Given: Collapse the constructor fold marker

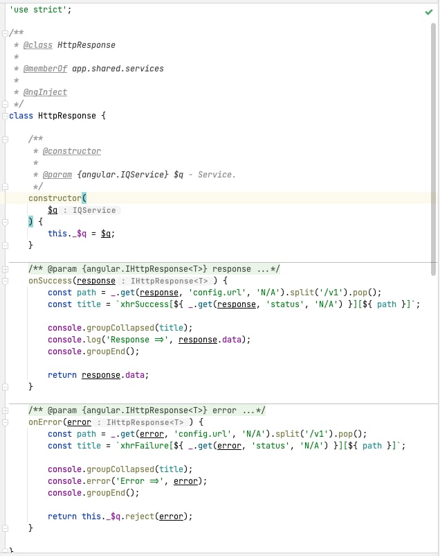Looking at the screenshot, I should (x=5, y=222).
